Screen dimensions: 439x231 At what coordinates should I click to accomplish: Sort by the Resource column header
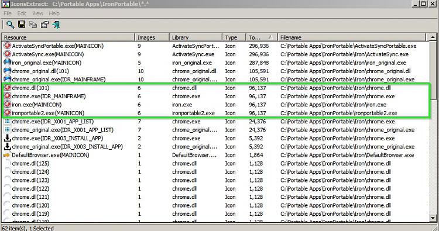[x=68, y=37]
